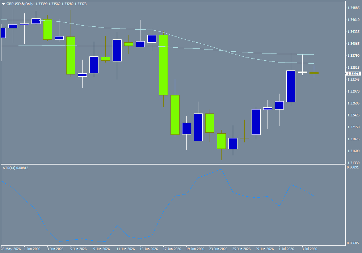Click the 5 Jun 2026 date label
This screenshot has height=253, width=362.
tap(78, 249)
